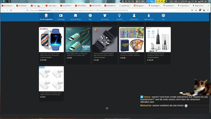Switch to the second DE.AliExpress tab
The image size is (211, 119).
pos(22,6)
